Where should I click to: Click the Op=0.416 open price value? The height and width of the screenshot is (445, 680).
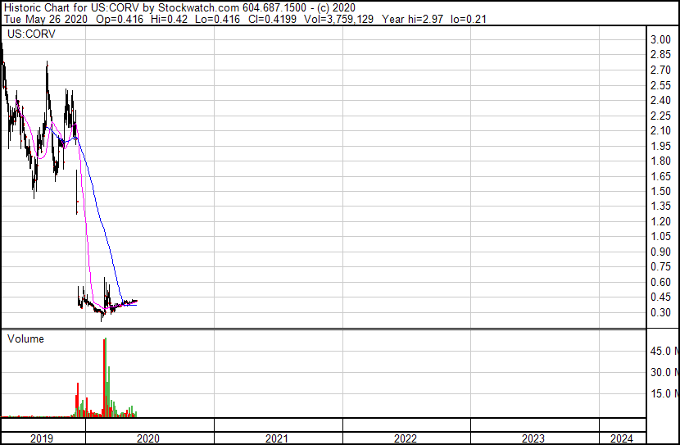pyautogui.click(x=120, y=19)
